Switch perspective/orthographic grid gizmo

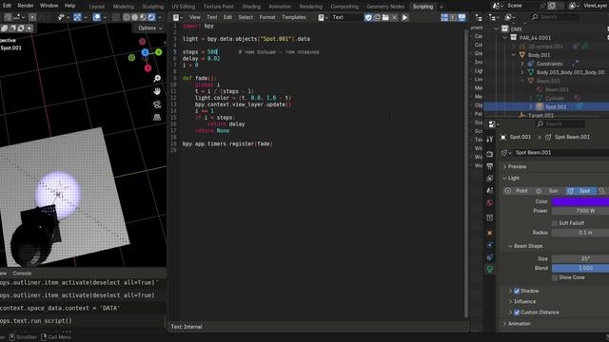point(157,117)
